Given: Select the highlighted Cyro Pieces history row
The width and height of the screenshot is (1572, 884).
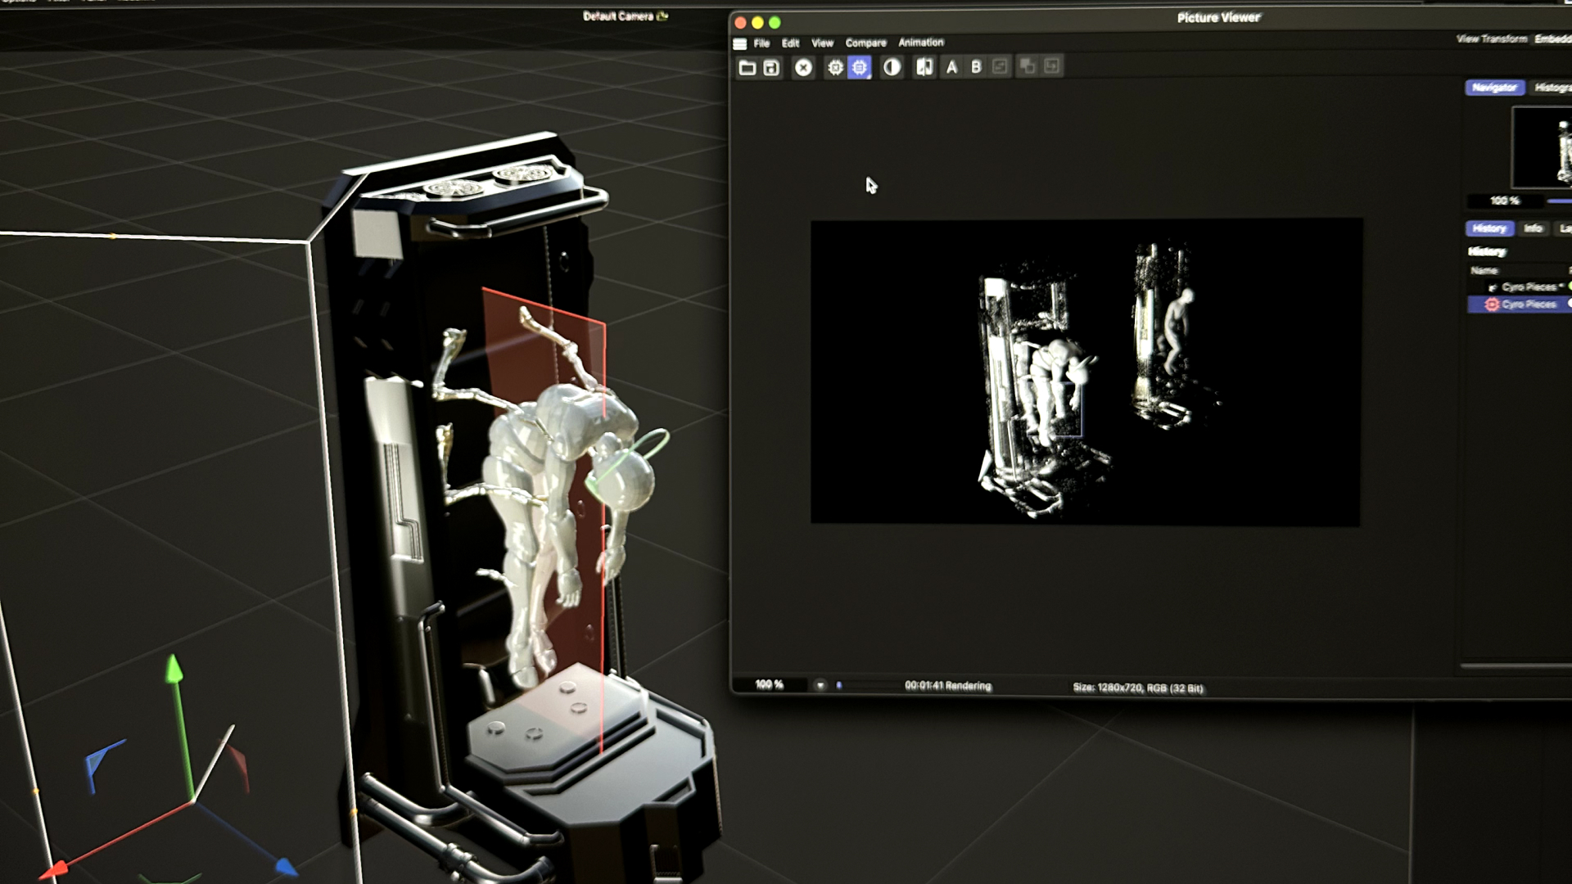Looking at the screenshot, I should coord(1520,304).
